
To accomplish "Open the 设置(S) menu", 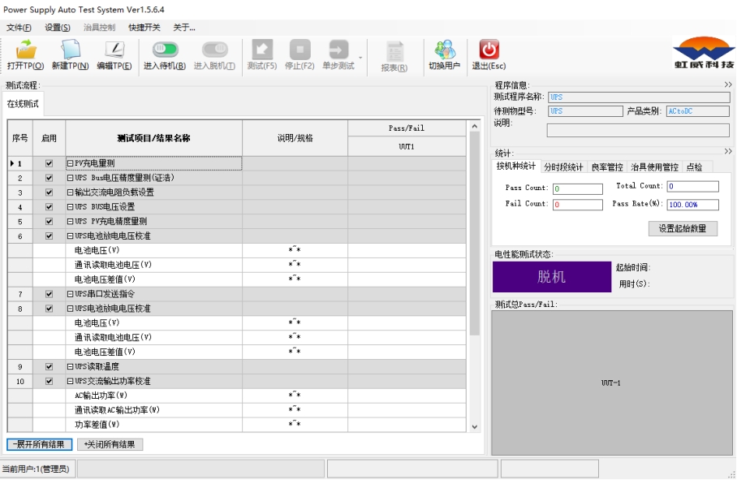I will (x=58, y=28).
